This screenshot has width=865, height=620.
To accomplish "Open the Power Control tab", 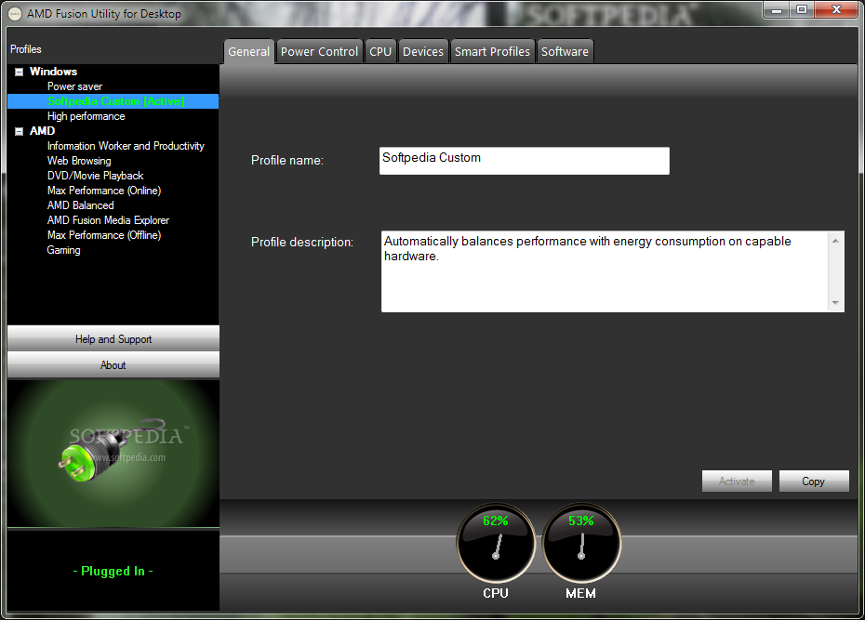I will tap(319, 52).
